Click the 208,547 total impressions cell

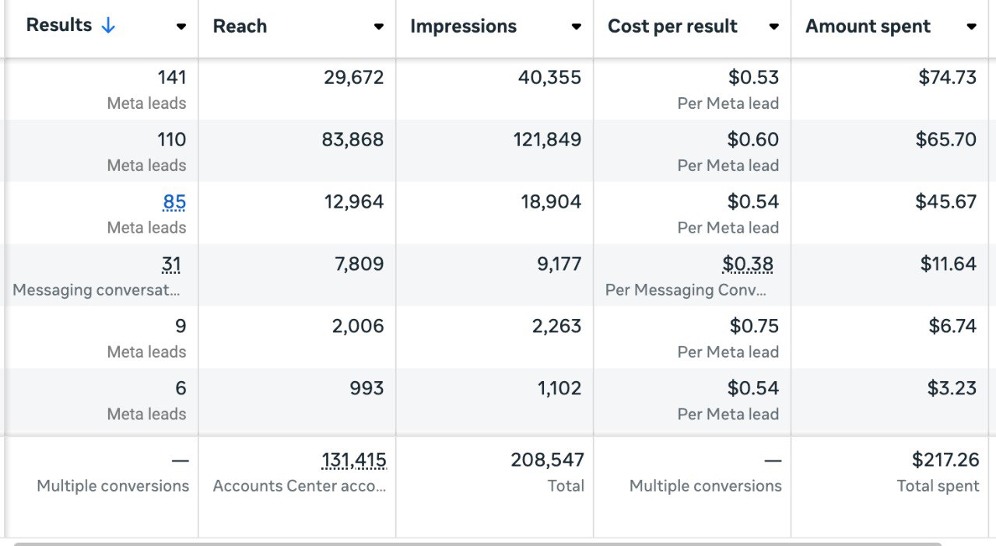[547, 460]
